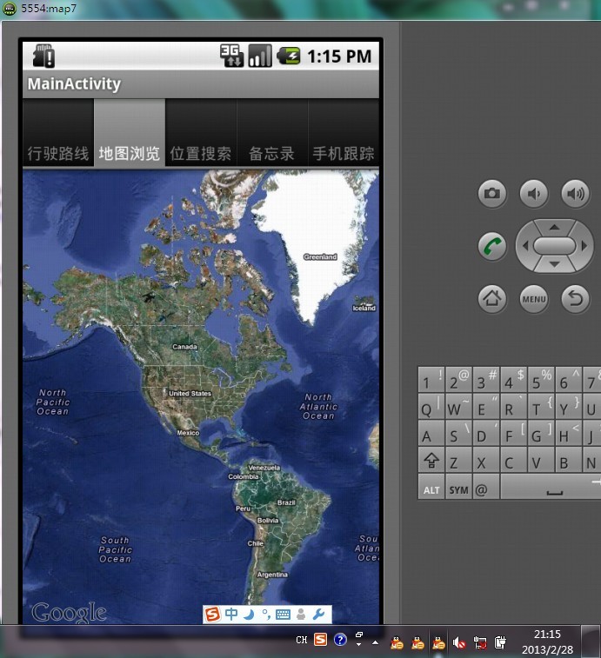The image size is (601, 658).
Task: Tap the 3G data status icon
Action: (231, 56)
